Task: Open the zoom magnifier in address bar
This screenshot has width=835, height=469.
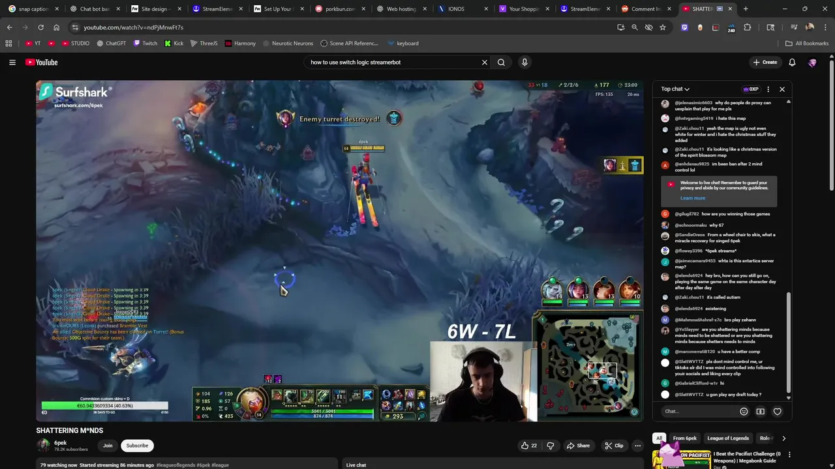Action: point(635,27)
